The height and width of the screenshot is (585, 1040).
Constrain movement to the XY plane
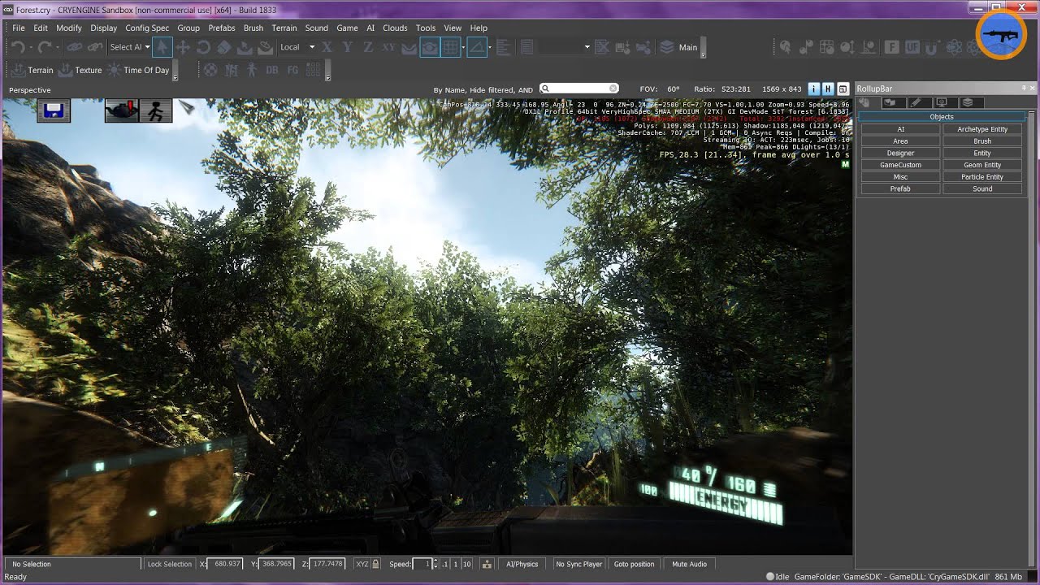(x=388, y=47)
